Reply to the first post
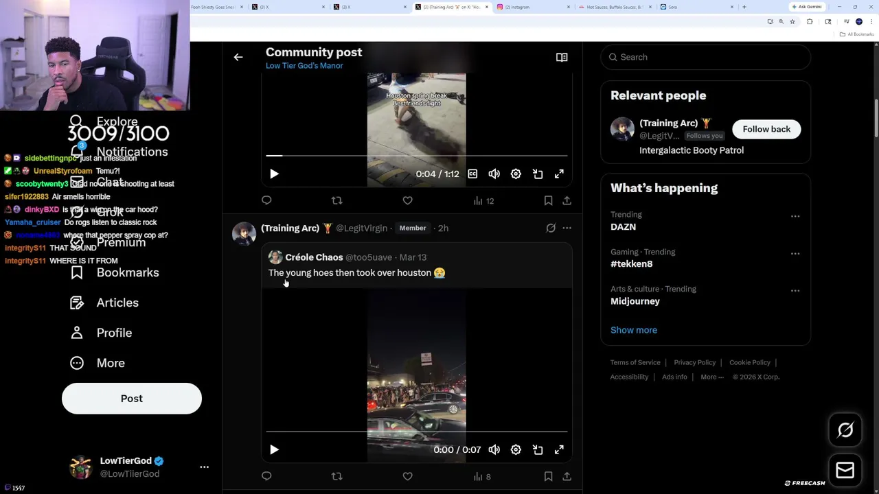 coord(266,200)
